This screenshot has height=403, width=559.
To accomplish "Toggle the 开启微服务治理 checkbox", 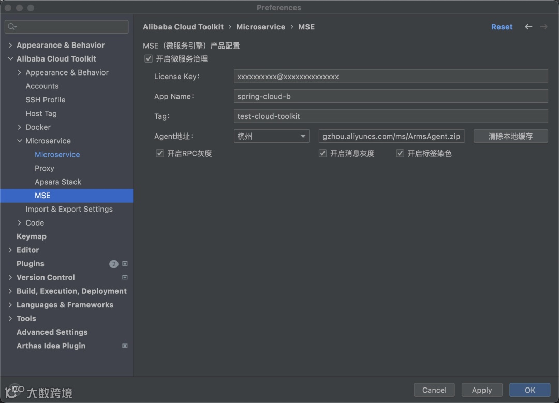I will pyautogui.click(x=149, y=59).
